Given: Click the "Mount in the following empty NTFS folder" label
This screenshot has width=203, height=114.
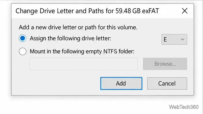Looking at the screenshot, I should click(82, 51).
